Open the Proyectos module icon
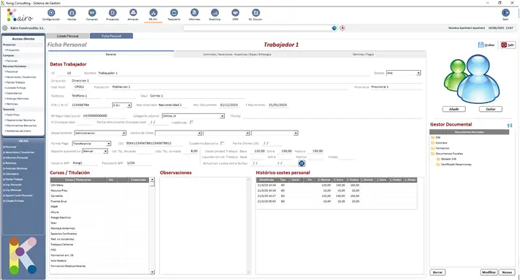This screenshot has width=520, height=280. [x=112, y=13]
